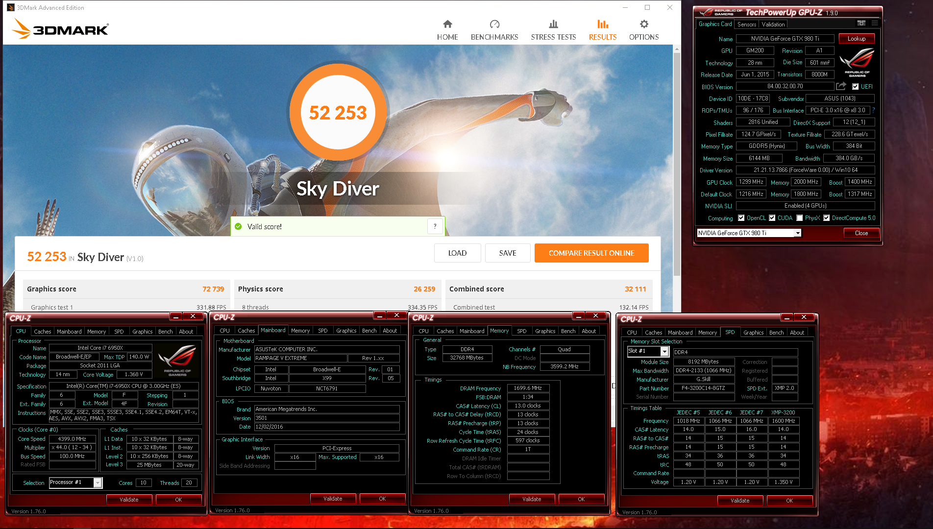The image size is (933, 529).
Task: Open Graphics tab in CPU-Z Mainboard window
Action: click(x=346, y=331)
